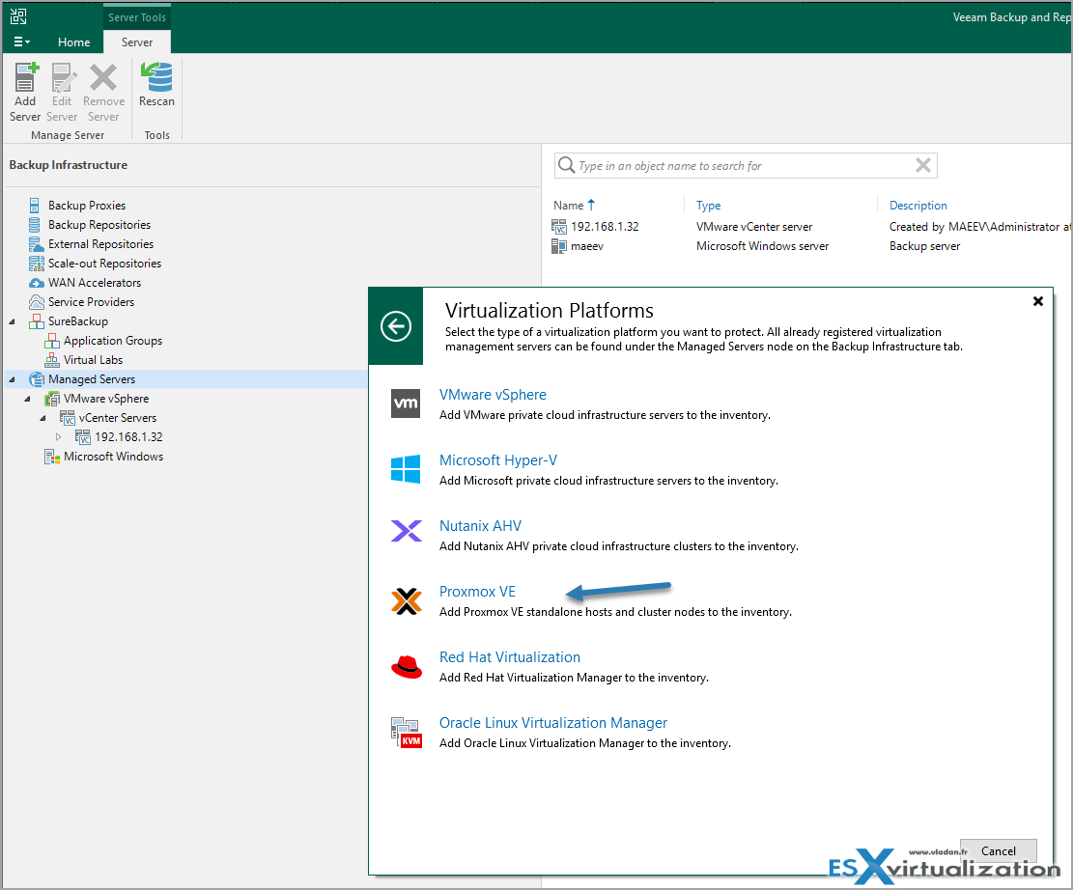Click the Managed Servers tree icon
Image resolution: width=1073 pixels, height=890 pixels.
click(37, 379)
